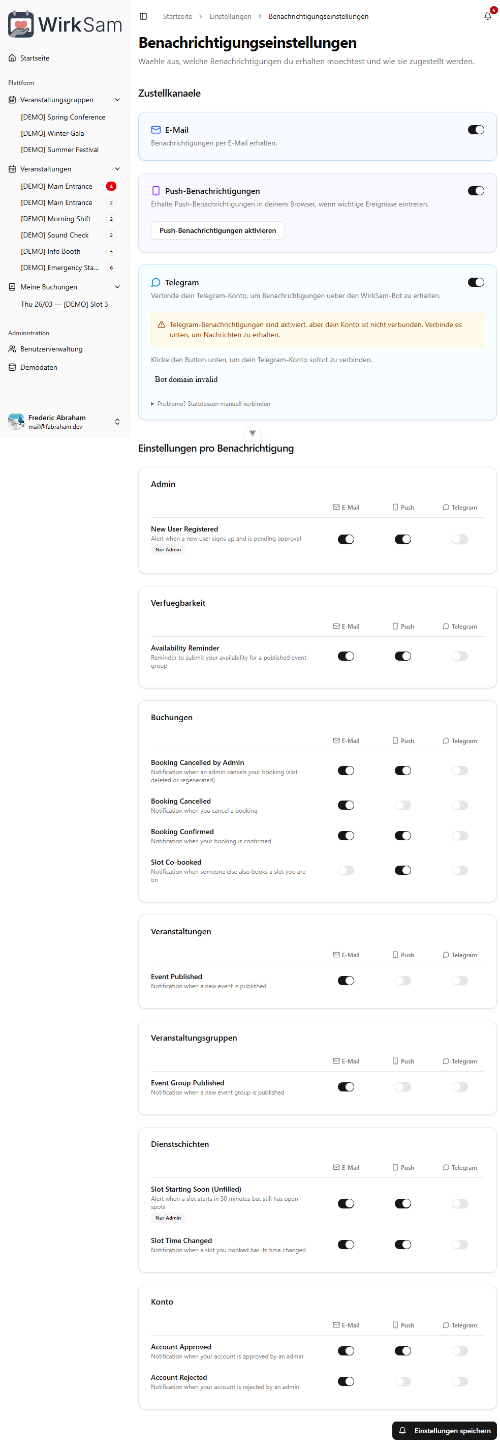Click the Benutzerverwaltung users icon

point(12,349)
